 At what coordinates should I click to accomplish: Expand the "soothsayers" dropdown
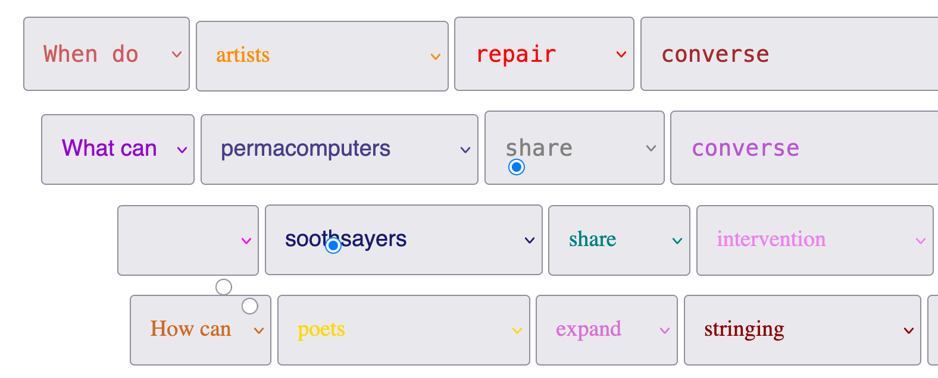(x=404, y=240)
